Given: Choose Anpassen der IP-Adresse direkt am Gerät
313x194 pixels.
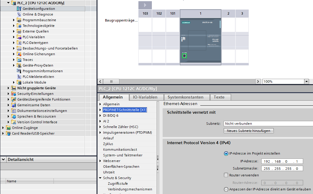Looking at the screenshot, I should pos(226,189).
